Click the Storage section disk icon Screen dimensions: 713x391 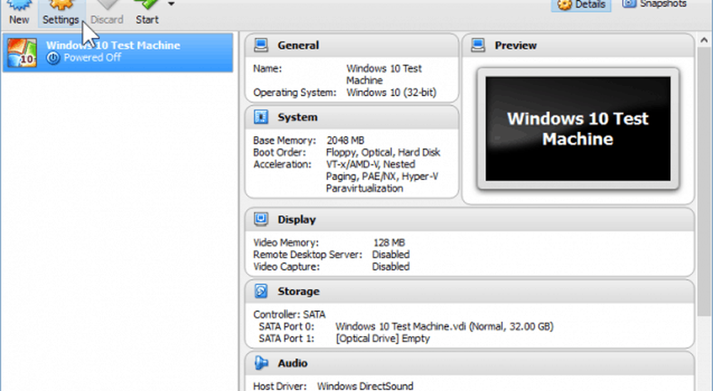pyautogui.click(x=262, y=291)
